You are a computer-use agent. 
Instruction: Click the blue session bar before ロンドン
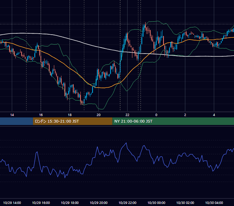click(17, 121)
